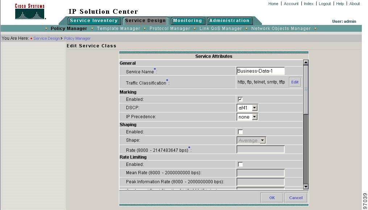Open the IP Precedence dropdown
This screenshot has height=210, width=368.
click(x=247, y=117)
